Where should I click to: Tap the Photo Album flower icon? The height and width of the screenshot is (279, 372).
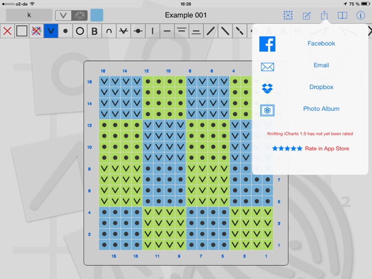[x=267, y=110]
